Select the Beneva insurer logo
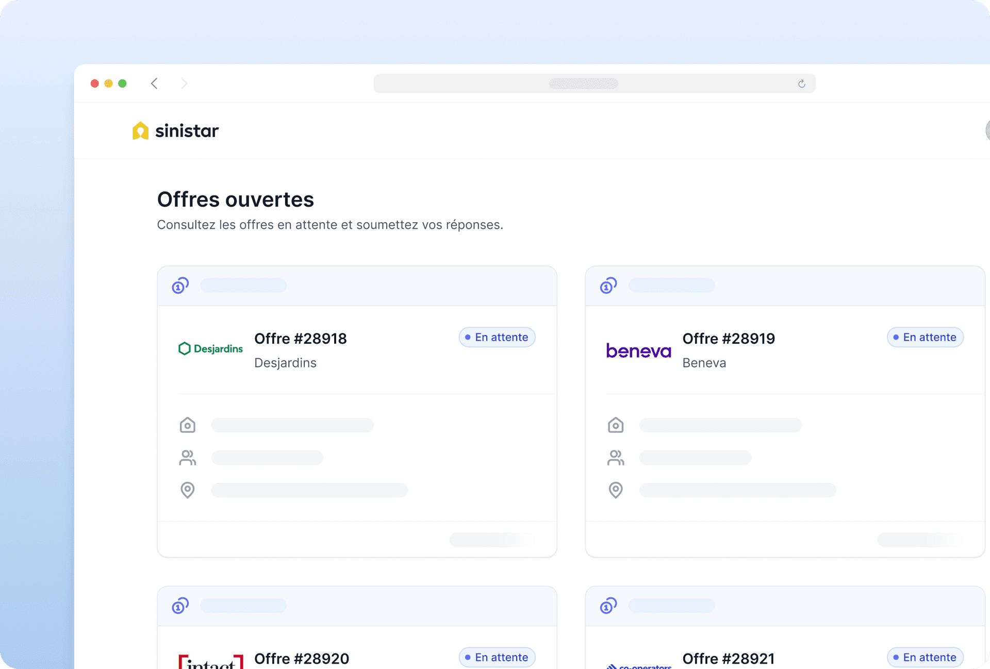Image resolution: width=990 pixels, height=669 pixels. point(638,350)
